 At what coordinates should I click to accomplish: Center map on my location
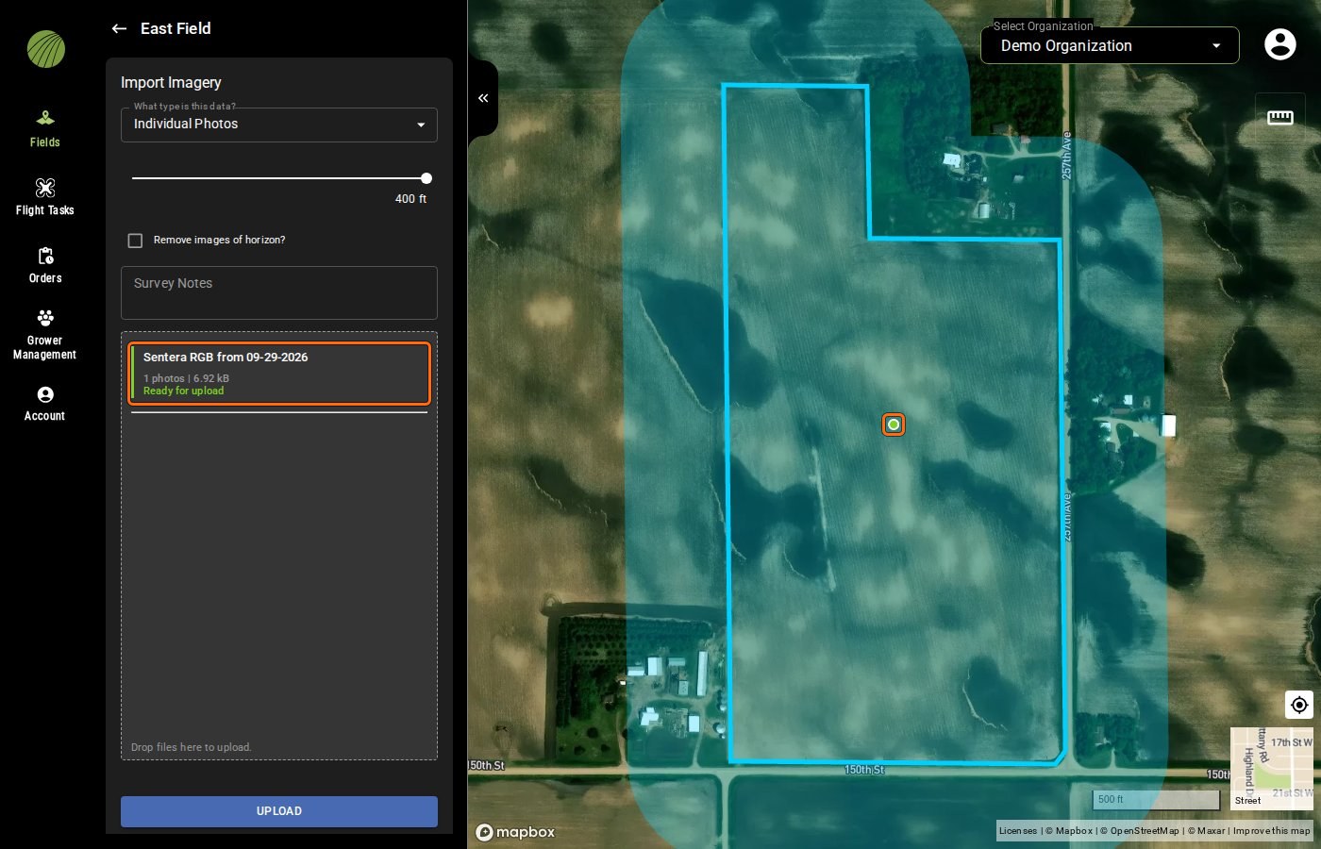(x=1299, y=705)
